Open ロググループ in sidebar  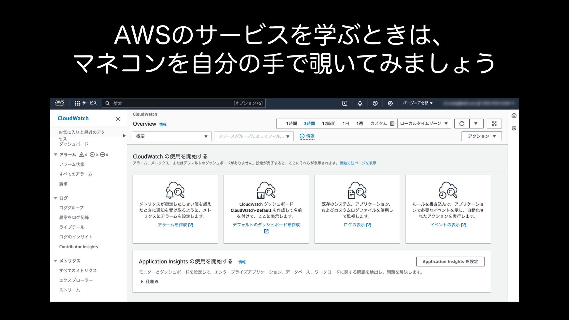[x=71, y=208]
